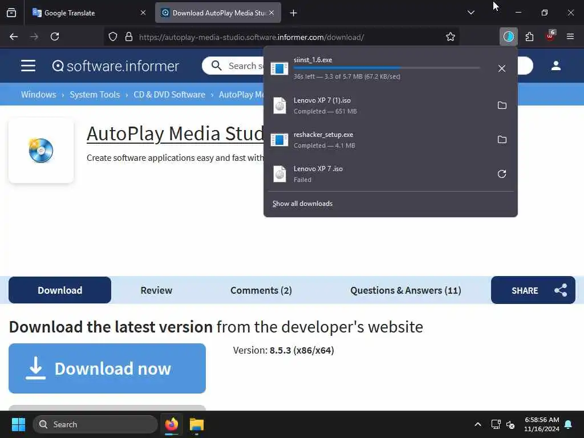The width and height of the screenshot is (584, 438).
Task: Click the address bar URL
Action: pyautogui.click(x=252, y=37)
